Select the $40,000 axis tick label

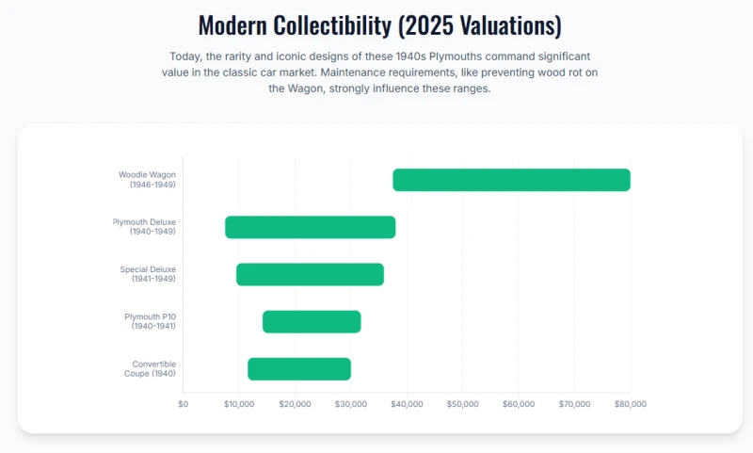pyautogui.click(x=407, y=404)
